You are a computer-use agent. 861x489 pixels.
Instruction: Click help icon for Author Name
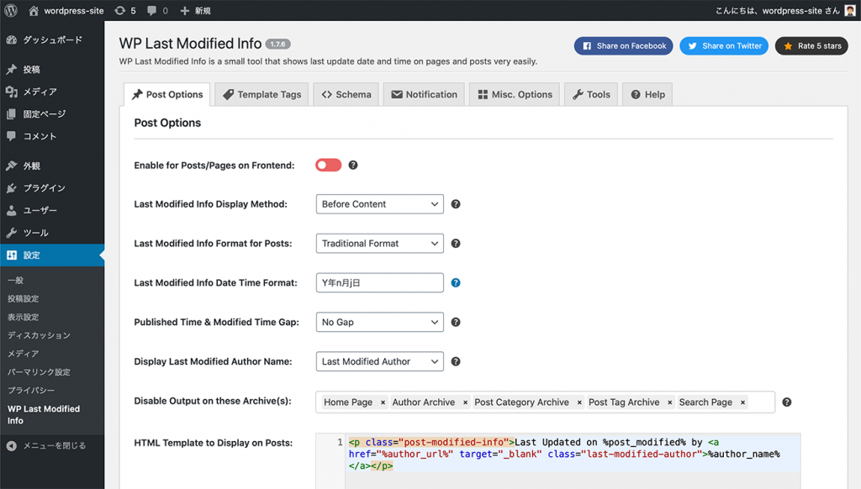(456, 361)
